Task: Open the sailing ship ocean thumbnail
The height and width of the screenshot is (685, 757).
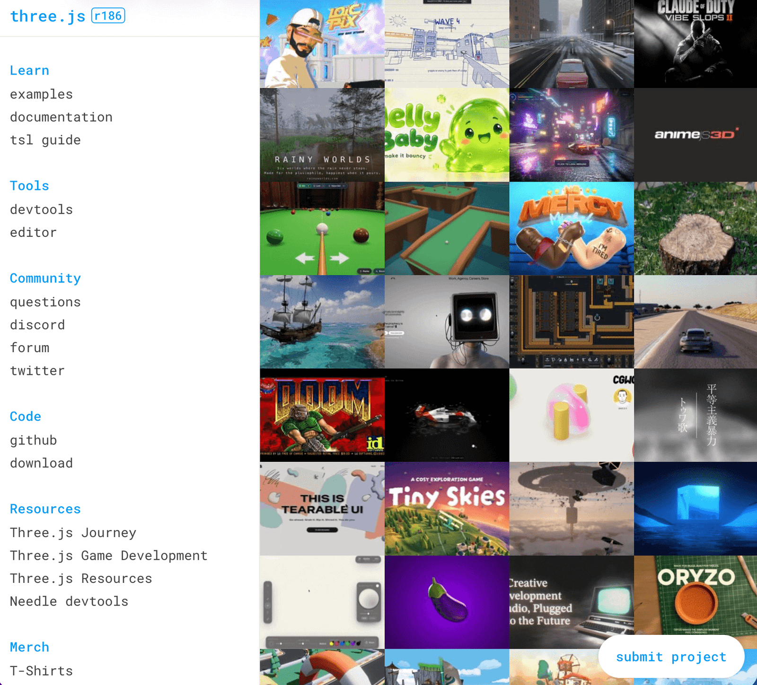Action: (322, 322)
